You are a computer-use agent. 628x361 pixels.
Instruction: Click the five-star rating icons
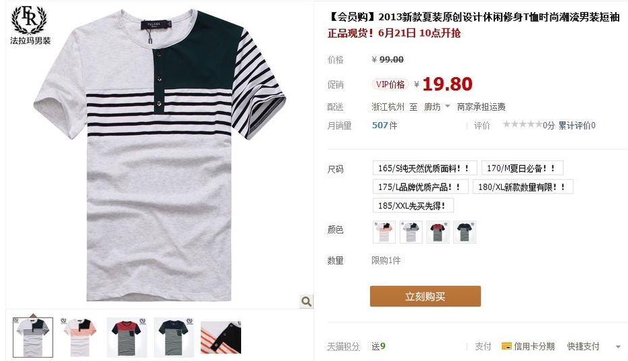(x=522, y=125)
